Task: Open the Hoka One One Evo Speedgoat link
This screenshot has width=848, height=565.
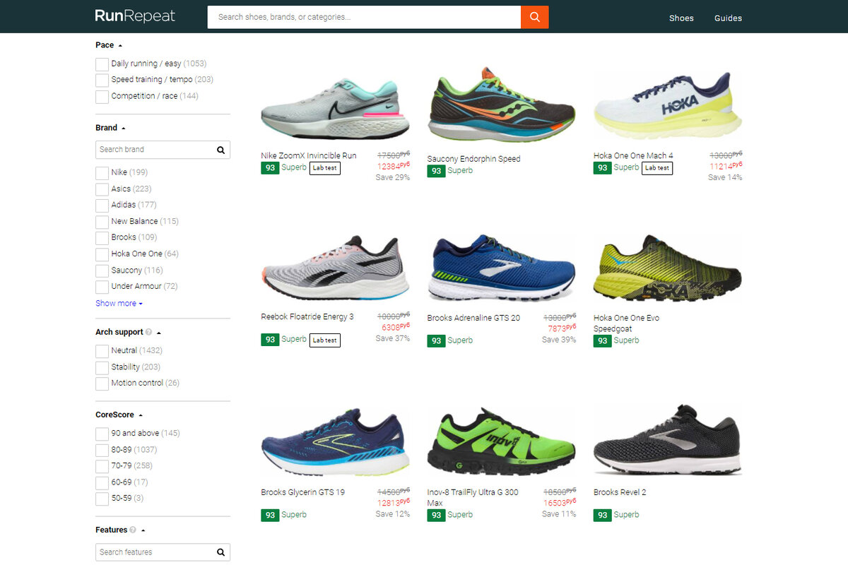Action: 626,323
